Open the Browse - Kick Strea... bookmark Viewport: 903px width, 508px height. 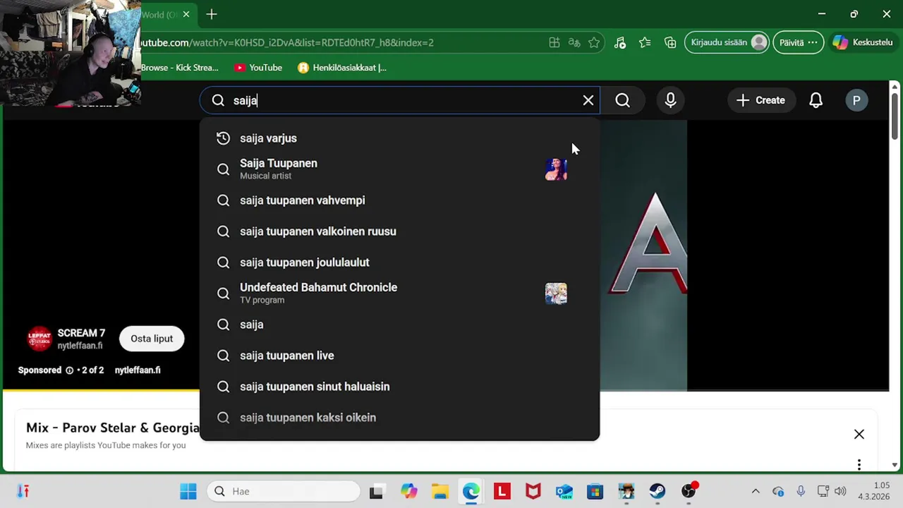pos(180,68)
